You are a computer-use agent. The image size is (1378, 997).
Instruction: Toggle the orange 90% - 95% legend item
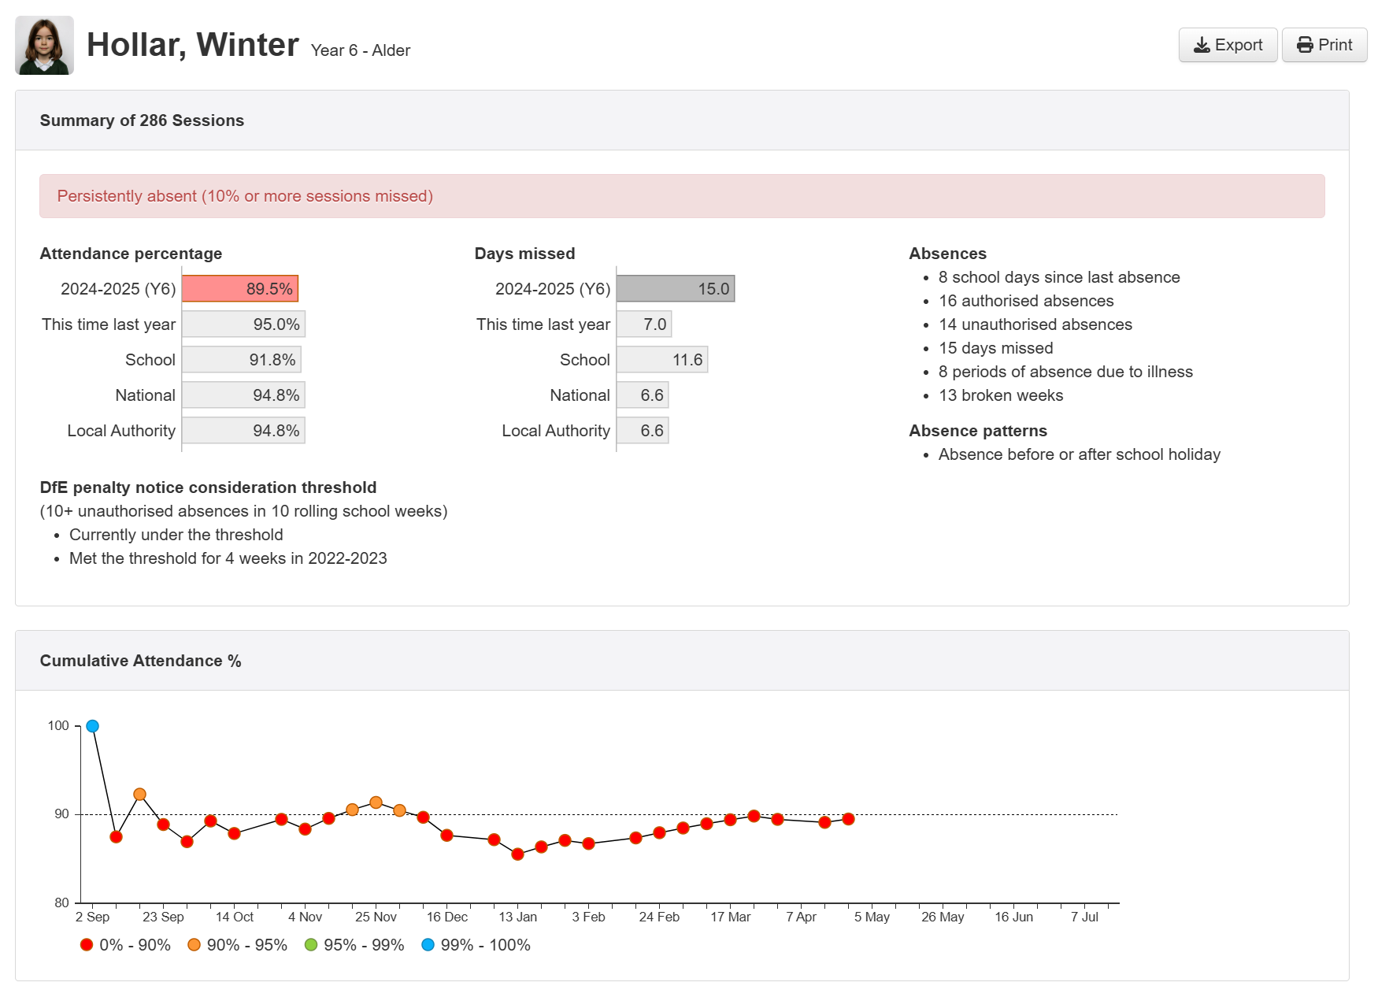[237, 945]
